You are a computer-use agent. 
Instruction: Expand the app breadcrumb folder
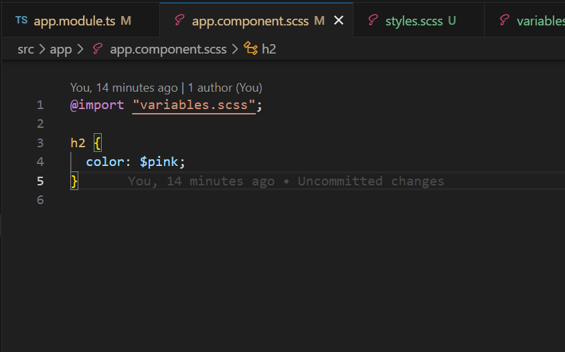click(x=60, y=49)
